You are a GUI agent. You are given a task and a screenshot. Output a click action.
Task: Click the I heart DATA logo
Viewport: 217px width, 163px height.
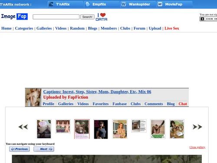[x=102, y=17]
